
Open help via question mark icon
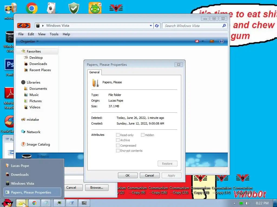coord(221,41)
